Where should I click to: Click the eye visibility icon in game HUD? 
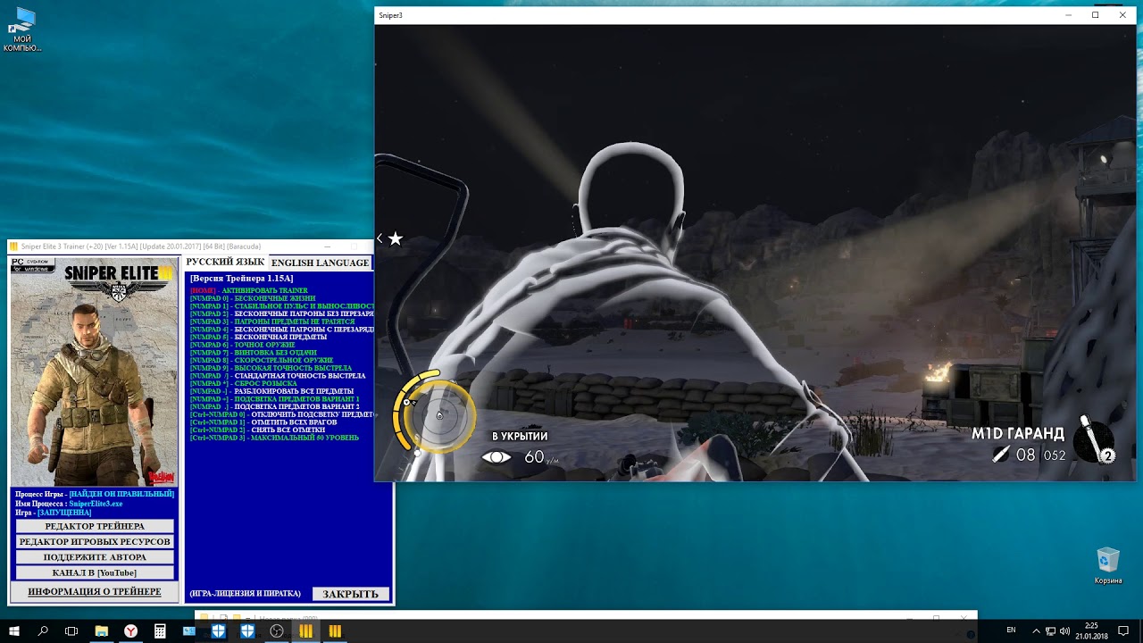pos(496,457)
